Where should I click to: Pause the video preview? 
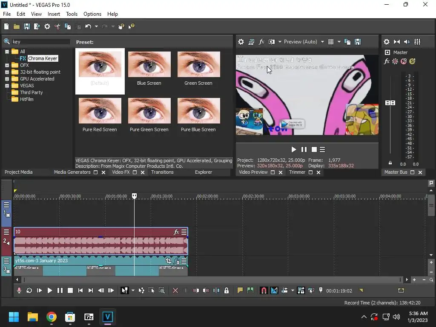[304, 149]
